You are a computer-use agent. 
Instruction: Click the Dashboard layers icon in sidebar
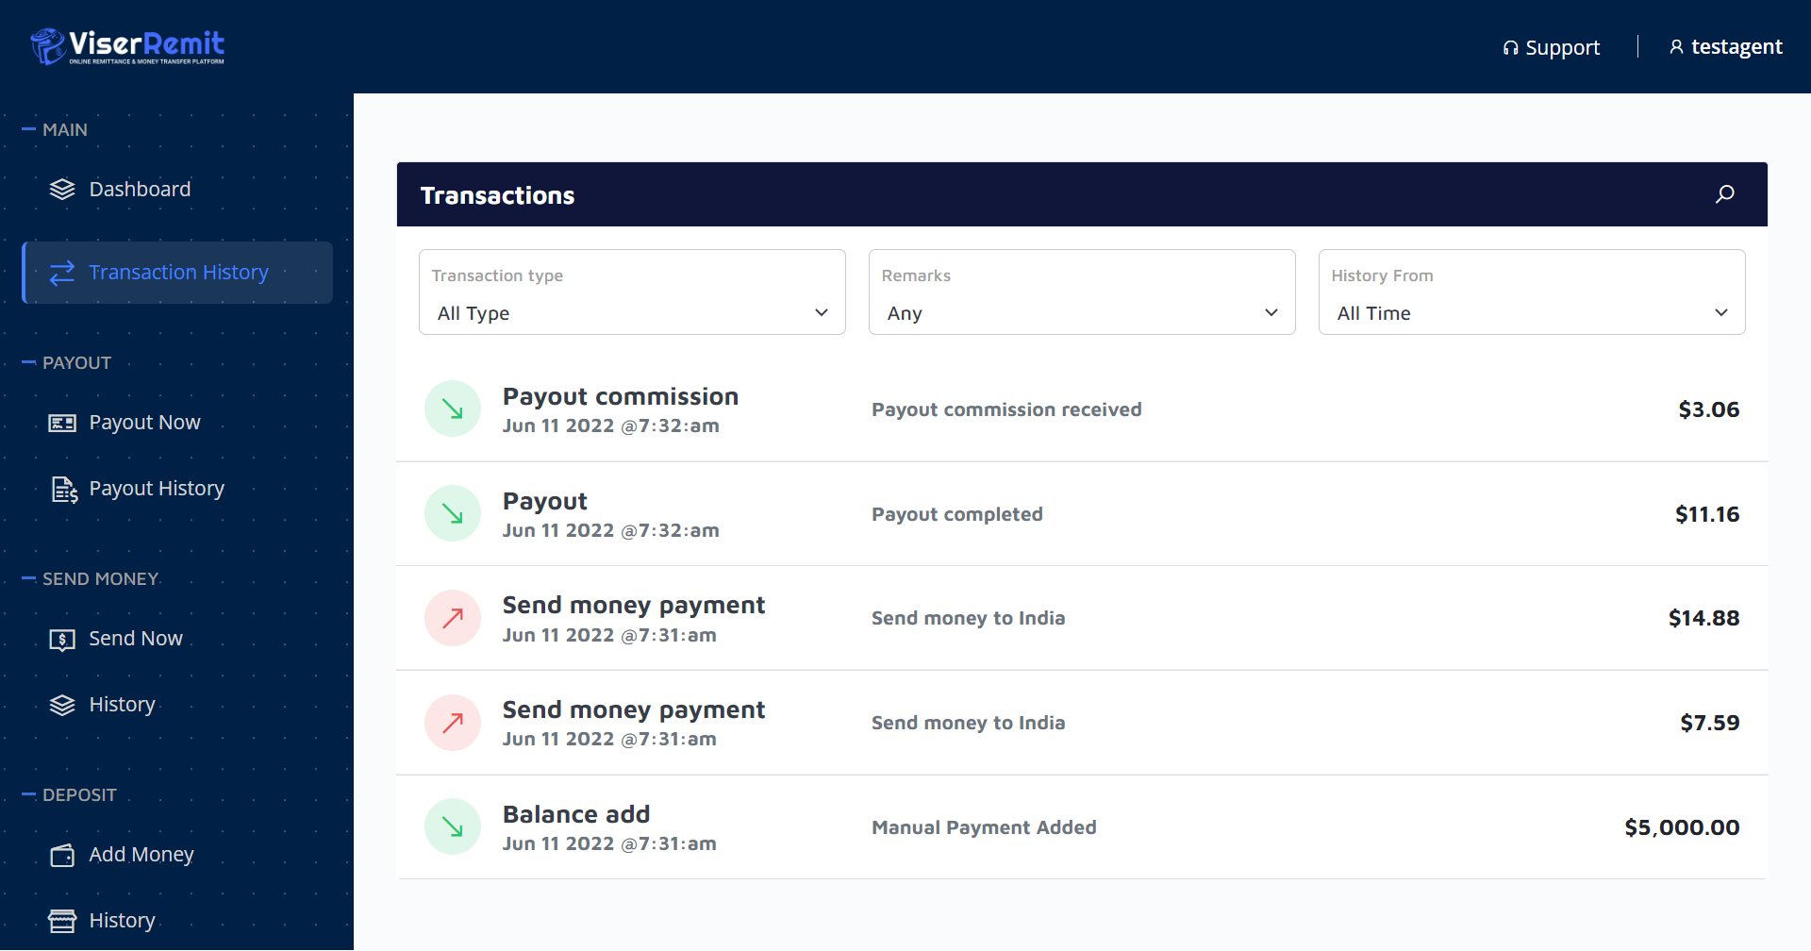pos(62,190)
